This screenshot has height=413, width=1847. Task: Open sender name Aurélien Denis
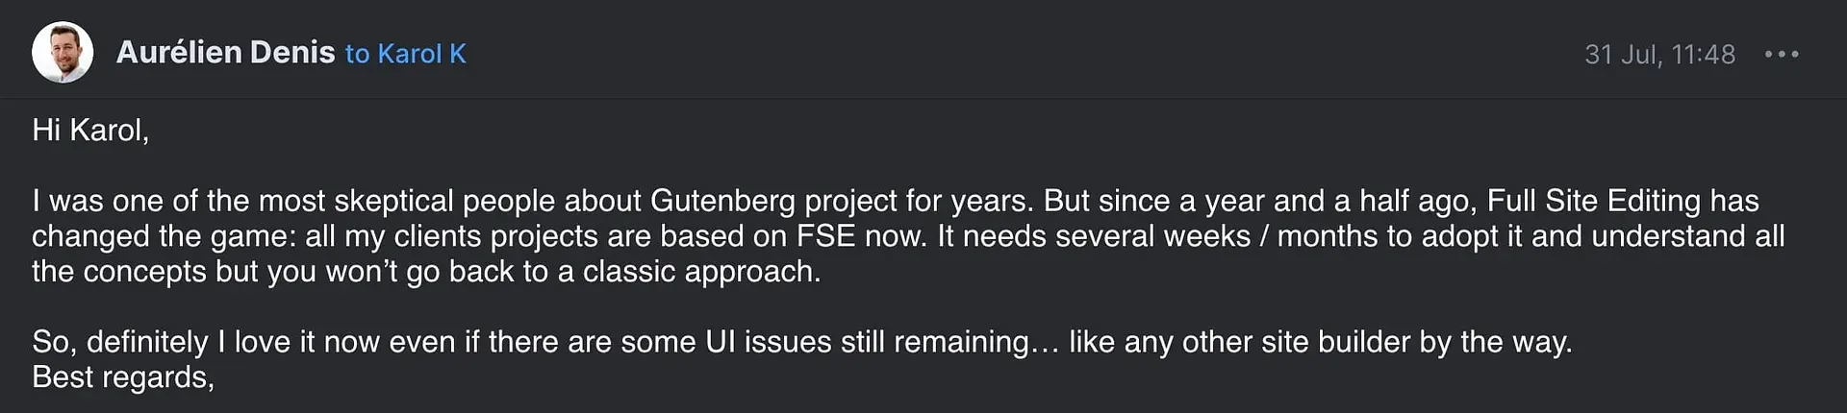point(225,53)
